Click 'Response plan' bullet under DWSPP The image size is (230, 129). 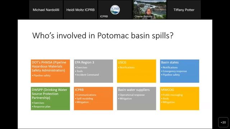(x=42, y=107)
